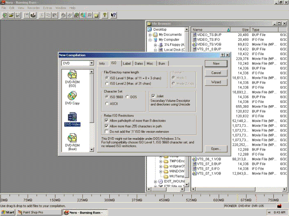Click the Paste toolbar icon
Screen dimensions: 289x216
55,15
